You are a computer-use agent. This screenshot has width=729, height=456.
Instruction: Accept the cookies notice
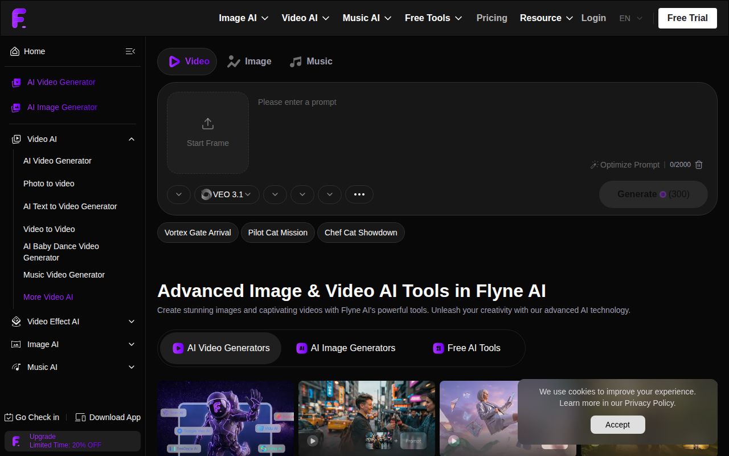pyautogui.click(x=617, y=425)
